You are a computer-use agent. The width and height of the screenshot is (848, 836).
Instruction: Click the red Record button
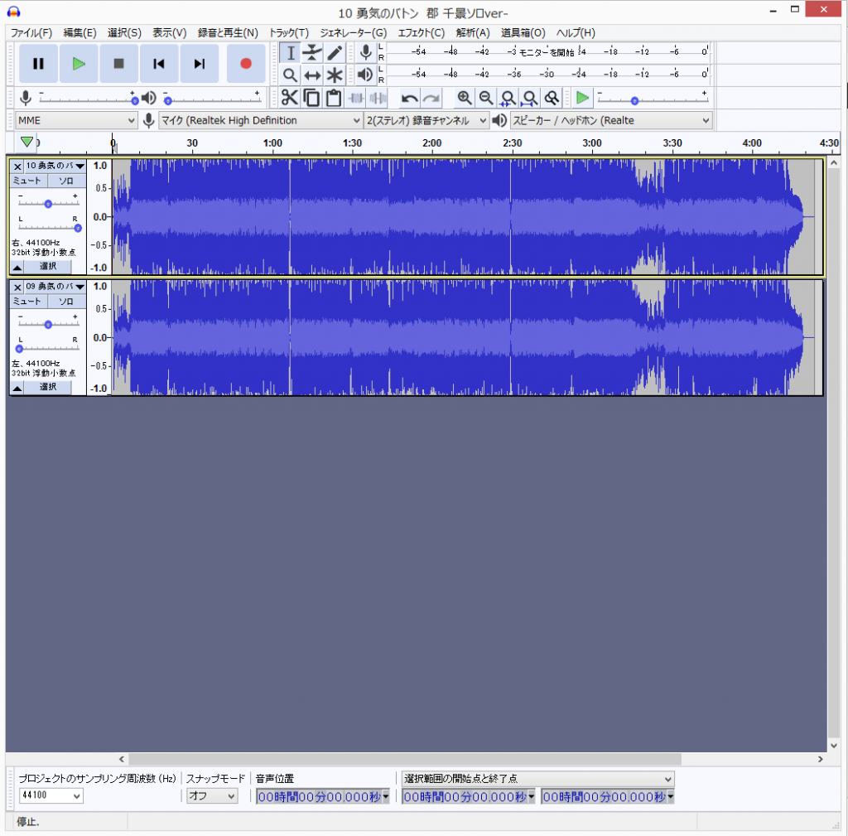pos(245,64)
